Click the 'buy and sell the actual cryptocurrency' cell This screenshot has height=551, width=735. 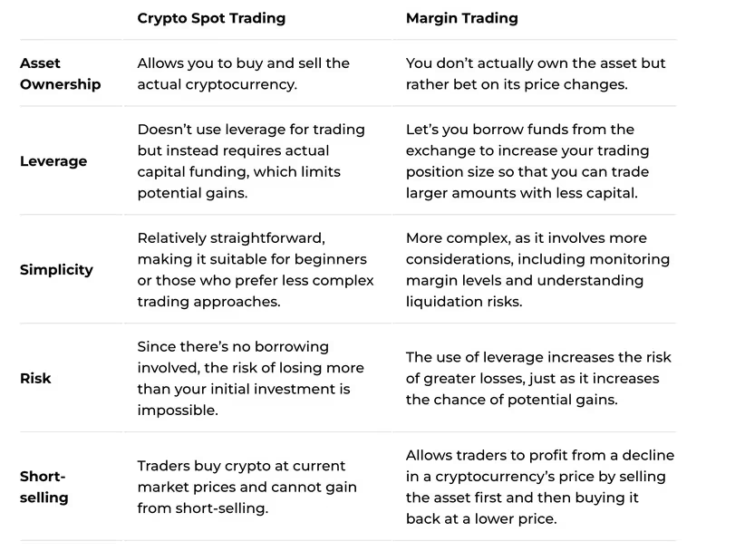tap(243, 73)
